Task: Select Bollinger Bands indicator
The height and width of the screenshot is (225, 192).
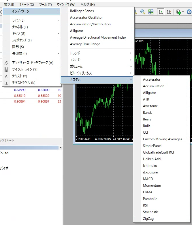Action: click(82, 11)
